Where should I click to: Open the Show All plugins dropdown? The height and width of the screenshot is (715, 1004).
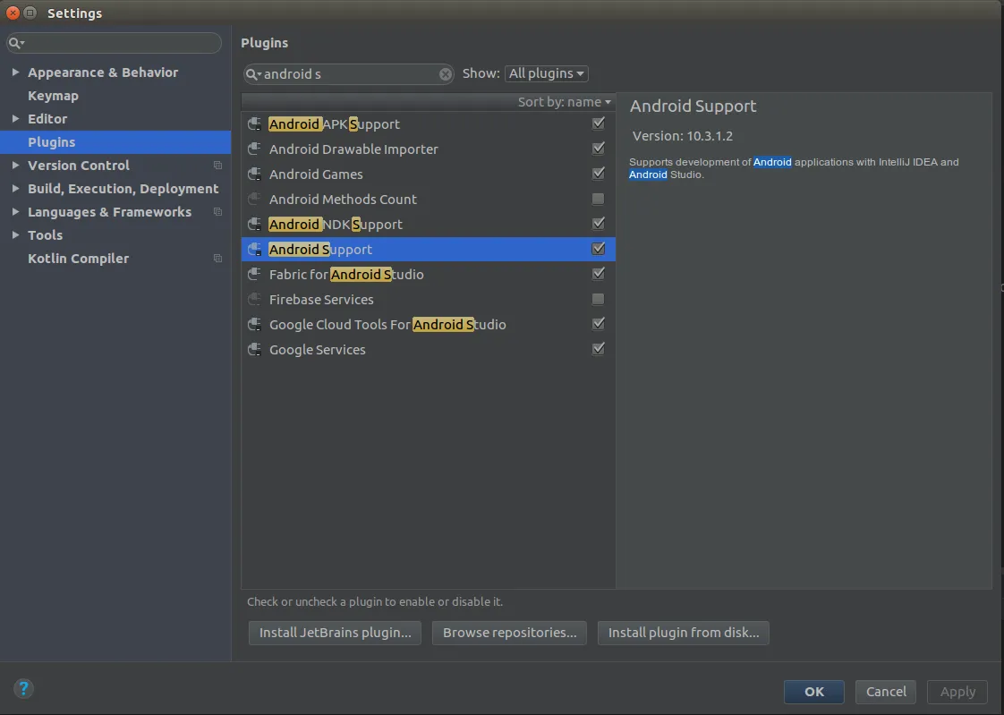click(x=546, y=74)
